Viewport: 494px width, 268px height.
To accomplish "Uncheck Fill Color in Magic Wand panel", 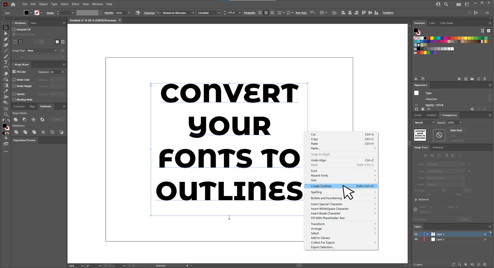I will pos(14,72).
